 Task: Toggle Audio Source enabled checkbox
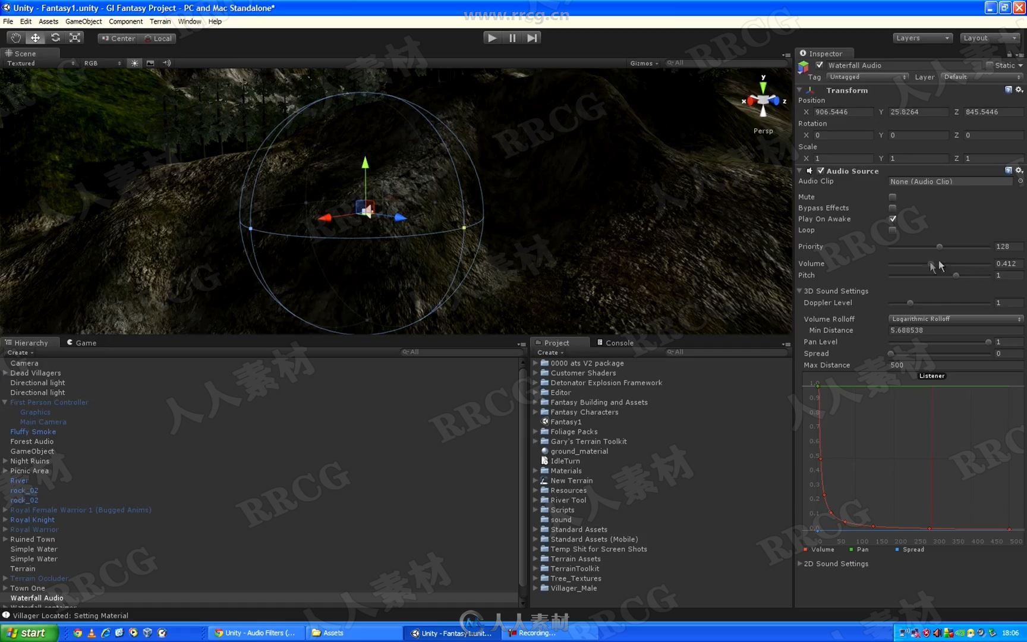click(x=821, y=171)
